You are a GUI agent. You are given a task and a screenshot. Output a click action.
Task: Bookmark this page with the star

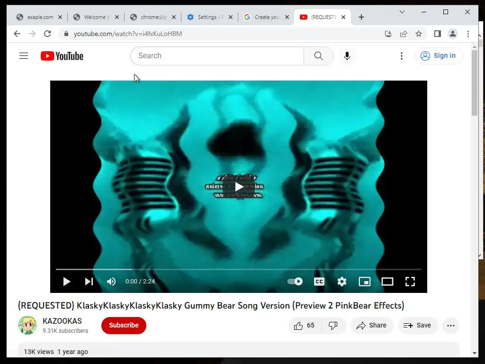coord(419,34)
